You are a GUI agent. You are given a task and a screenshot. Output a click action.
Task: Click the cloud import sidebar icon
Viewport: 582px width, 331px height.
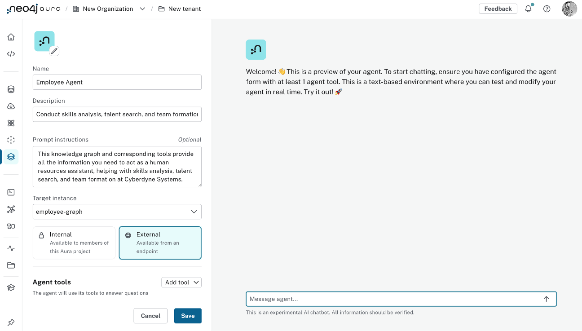(11, 106)
